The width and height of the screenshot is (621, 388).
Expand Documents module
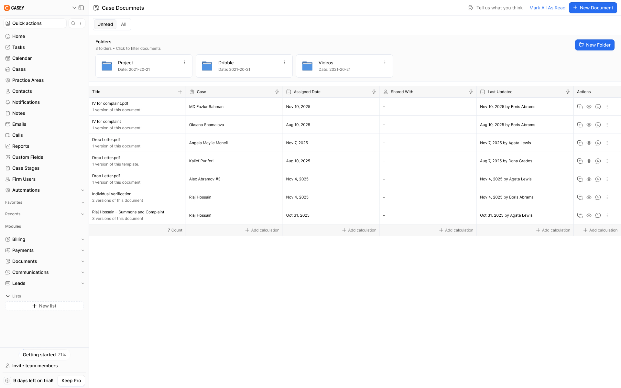pyautogui.click(x=83, y=261)
